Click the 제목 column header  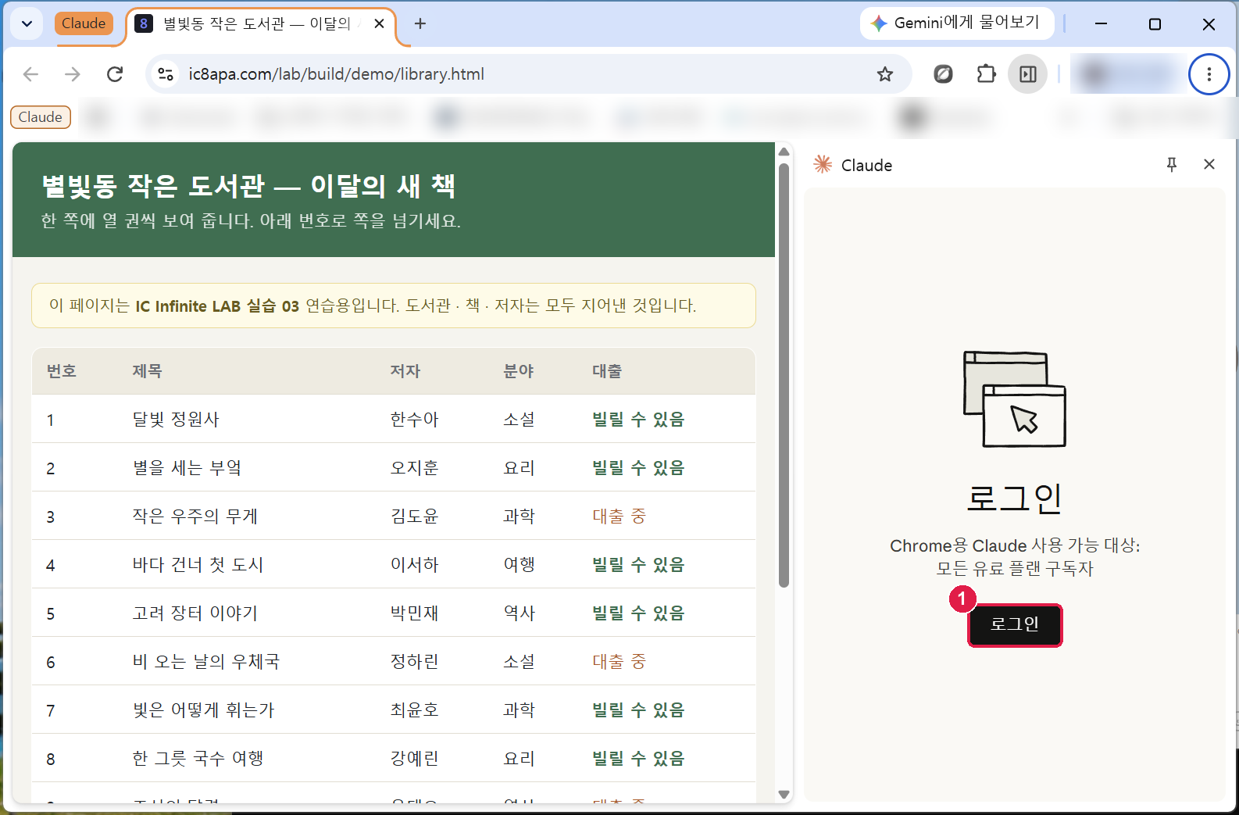pyautogui.click(x=147, y=371)
